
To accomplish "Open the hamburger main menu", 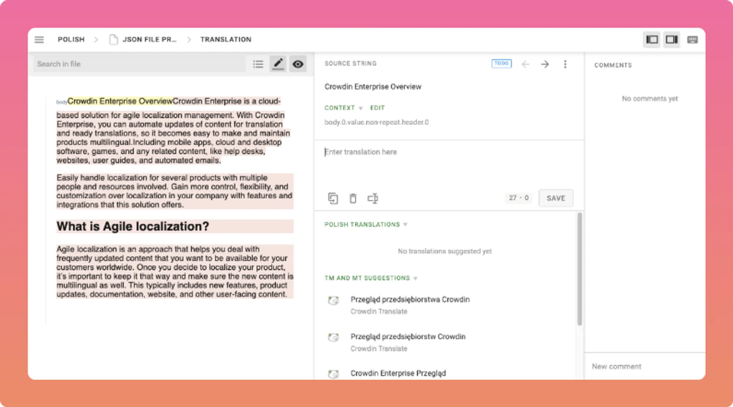I will (x=39, y=40).
